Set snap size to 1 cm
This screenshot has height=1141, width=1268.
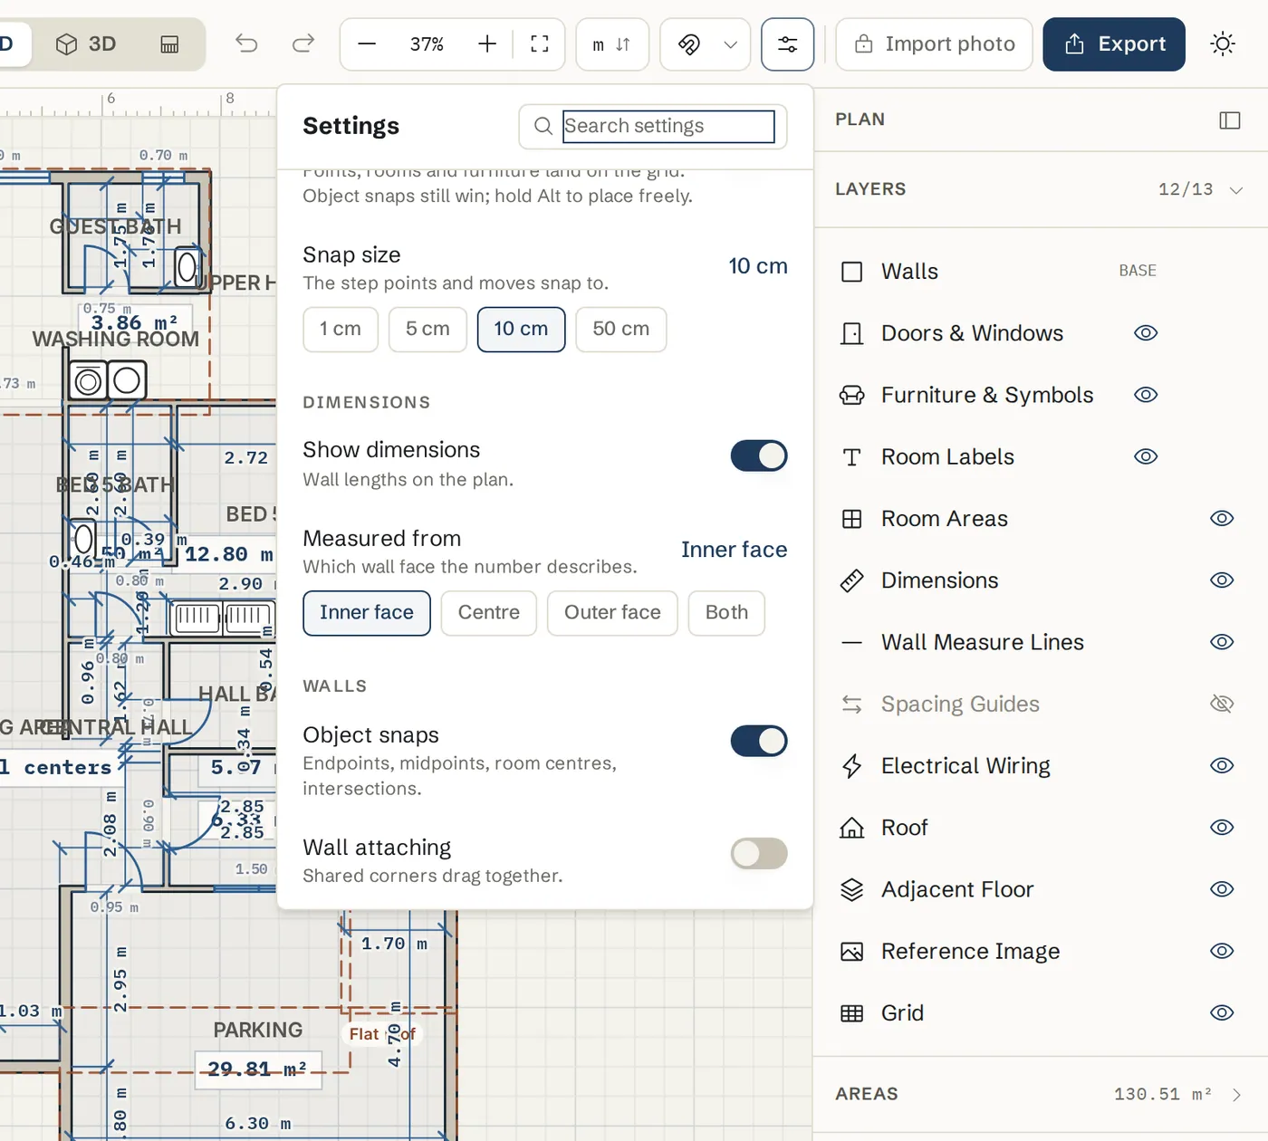(341, 329)
